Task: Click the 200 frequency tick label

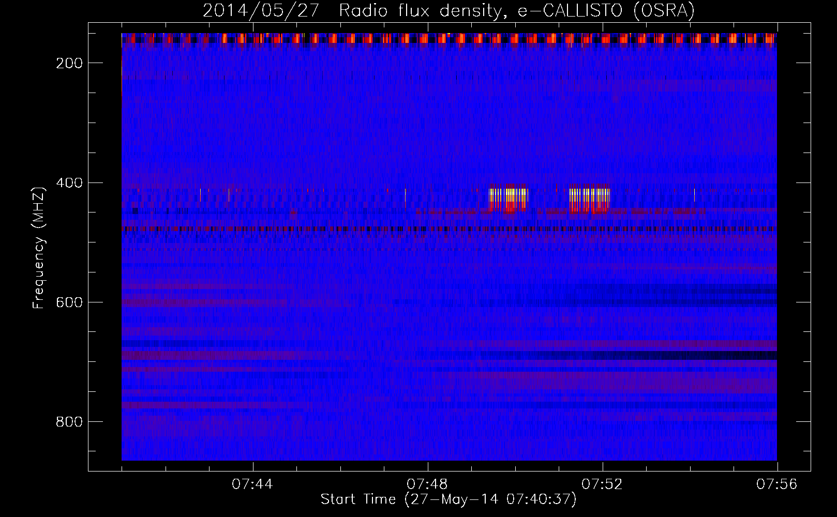Action: tap(69, 63)
